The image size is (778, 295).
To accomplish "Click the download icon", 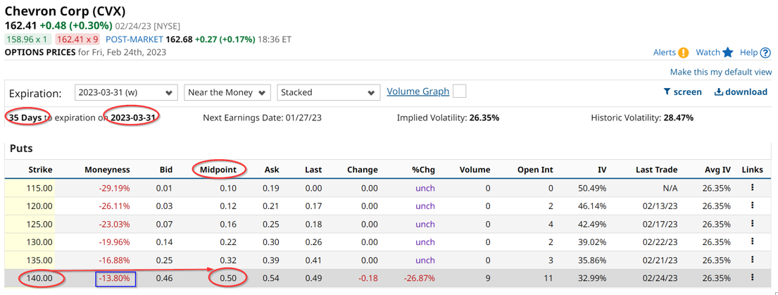I will pyautogui.click(x=718, y=92).
